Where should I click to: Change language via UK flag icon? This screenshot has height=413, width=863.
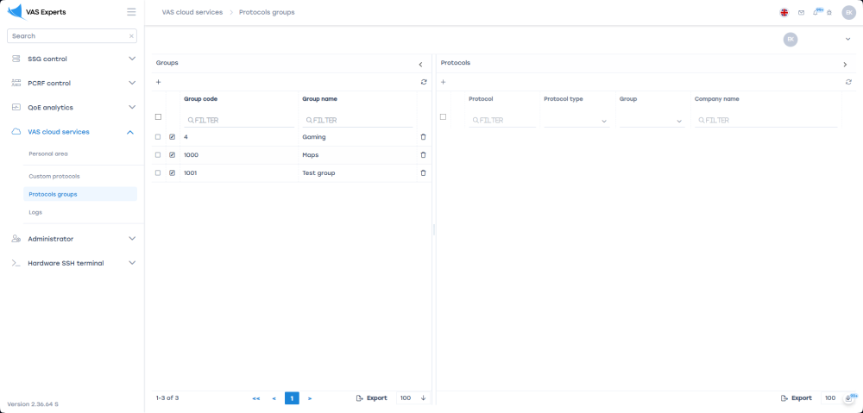coord(784,13)
